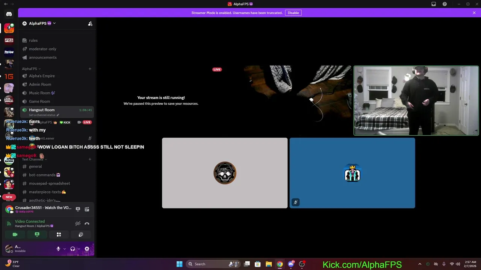Set a channel status for Hangout Room

(x=44, y=115)
